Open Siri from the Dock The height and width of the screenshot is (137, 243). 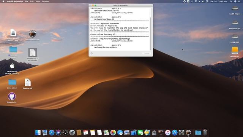pos(58,132)
